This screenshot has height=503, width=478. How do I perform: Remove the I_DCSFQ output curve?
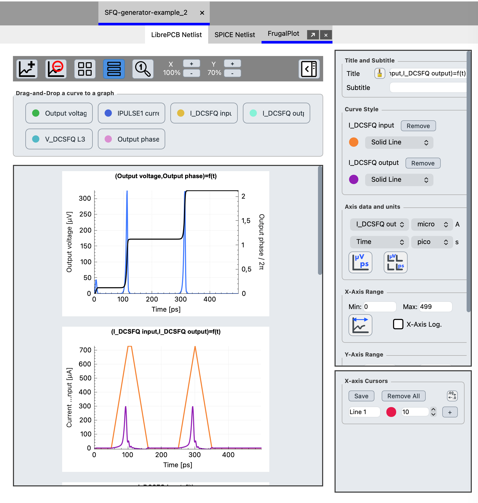(423, 163)
